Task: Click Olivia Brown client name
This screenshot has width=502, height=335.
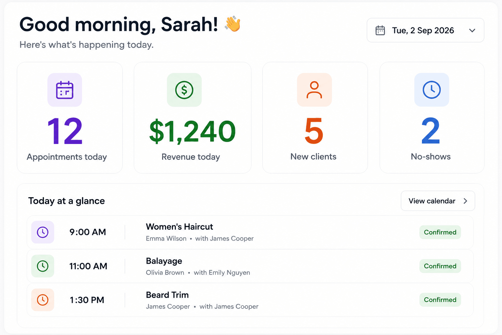Action: [165, 273]
